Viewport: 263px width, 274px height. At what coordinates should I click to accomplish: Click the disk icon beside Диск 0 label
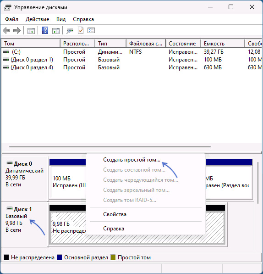tap(10, 163)
